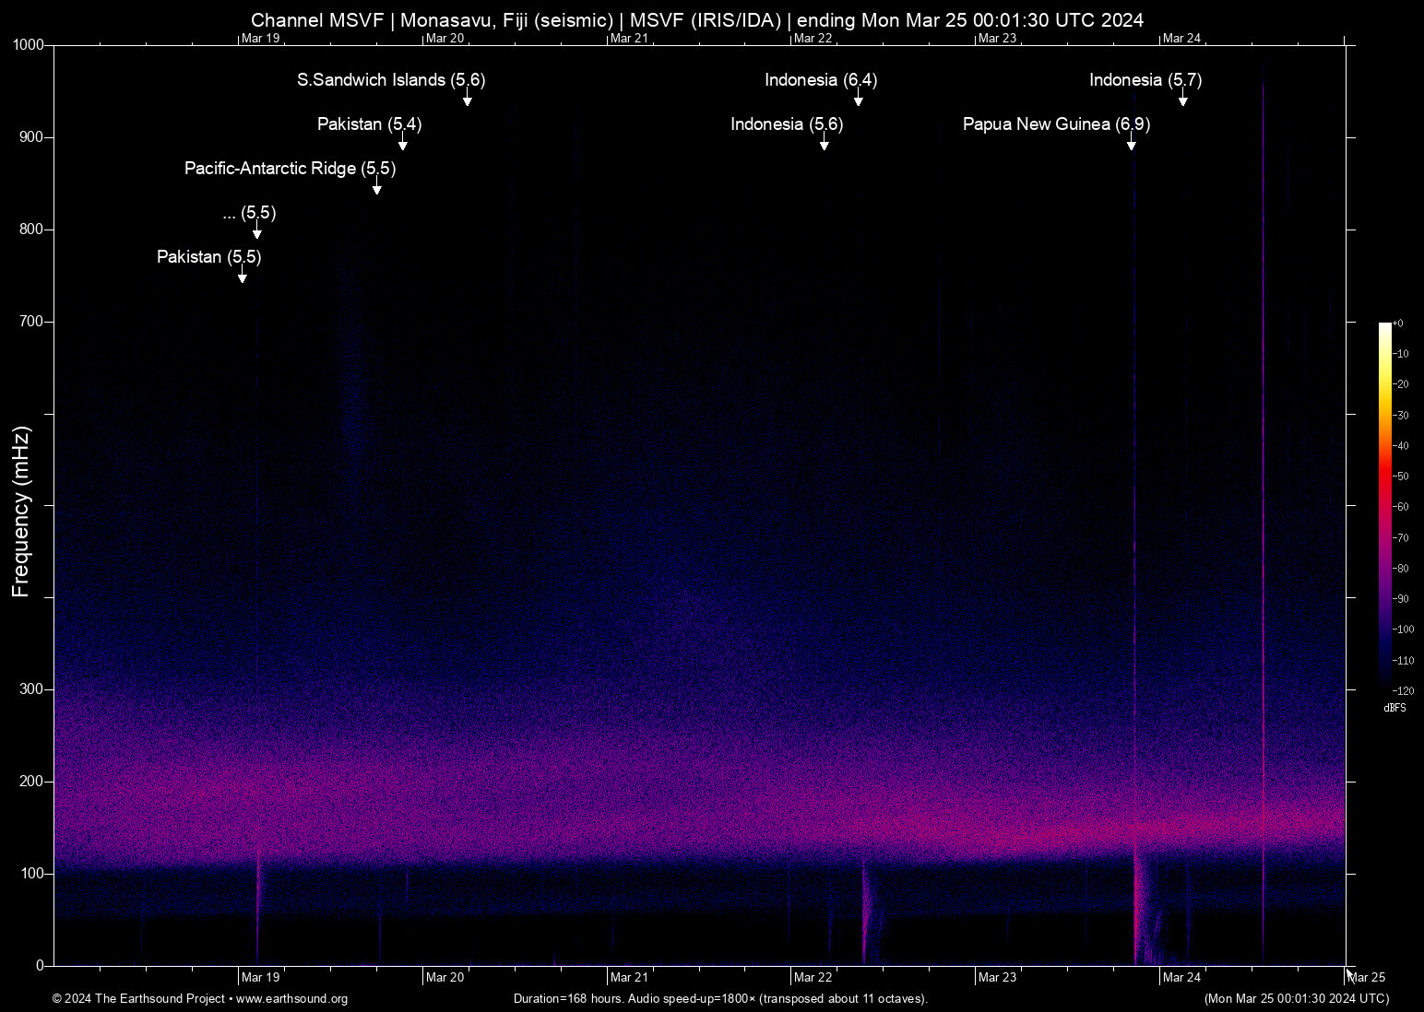Open the www.earthsound.org link

(291, 999)
